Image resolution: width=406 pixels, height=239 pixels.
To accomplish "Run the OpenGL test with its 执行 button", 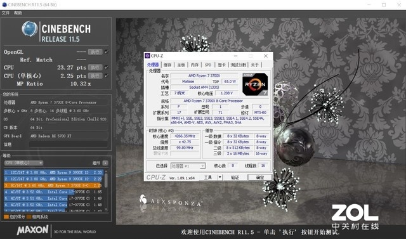I will tap(95, 52).
